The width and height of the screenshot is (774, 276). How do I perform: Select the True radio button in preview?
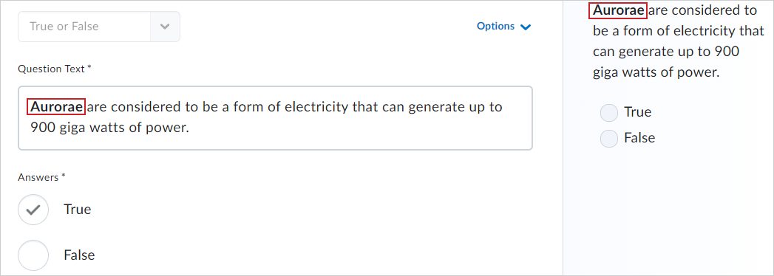click(608, 112)
